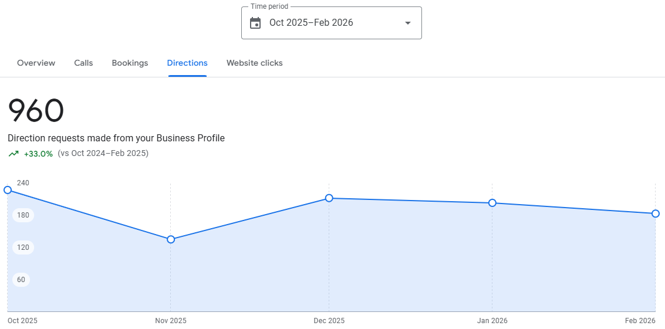
Task: Click the Jan 2026 x-axis label
Action: pos(492,321)
